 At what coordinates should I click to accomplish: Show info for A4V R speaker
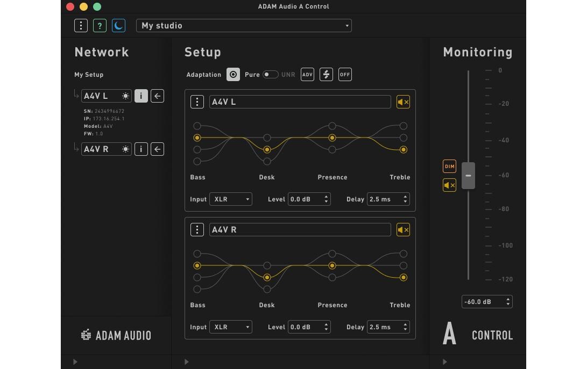pos(141,149)
